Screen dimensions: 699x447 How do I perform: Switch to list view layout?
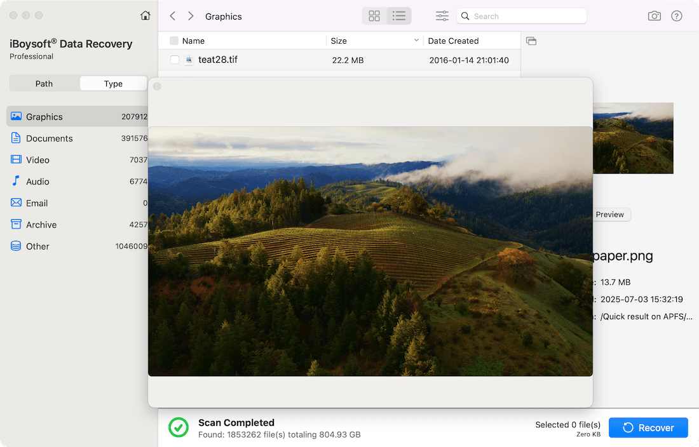click(x=399, y=16)
